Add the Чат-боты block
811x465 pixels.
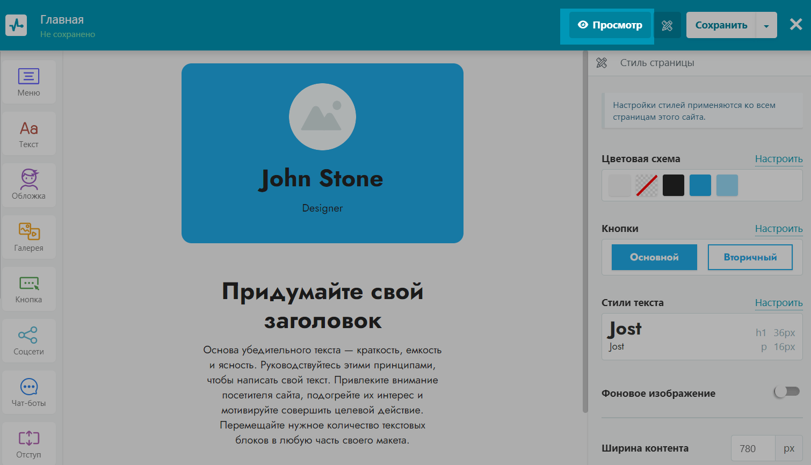click(28, 393)
